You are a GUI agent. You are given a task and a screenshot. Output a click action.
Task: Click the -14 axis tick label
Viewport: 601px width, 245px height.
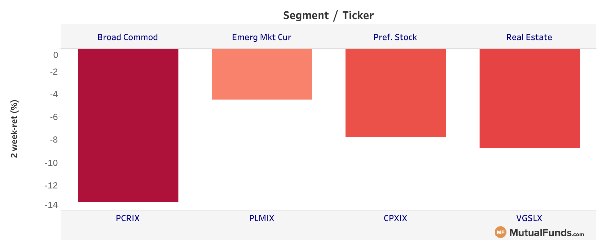(x=51, y=205)
